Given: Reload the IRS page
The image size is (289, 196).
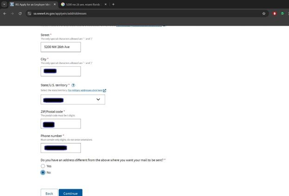Looking at the screenshot, I should click(20, 13).
